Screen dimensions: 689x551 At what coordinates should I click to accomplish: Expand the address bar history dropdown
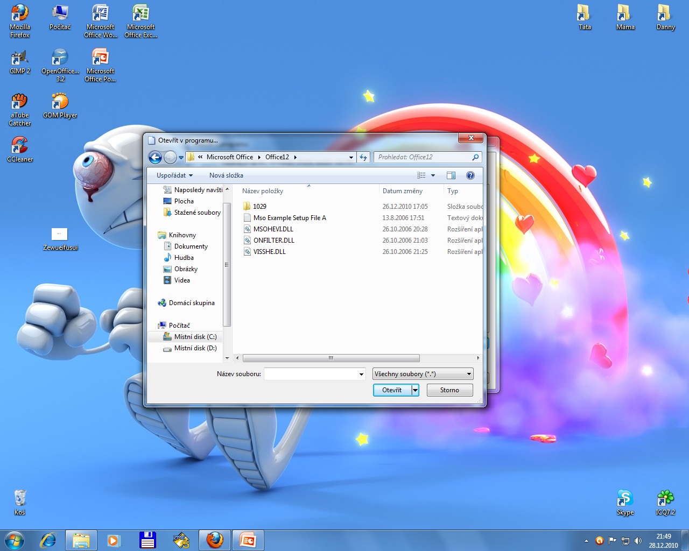coord(351,157)
